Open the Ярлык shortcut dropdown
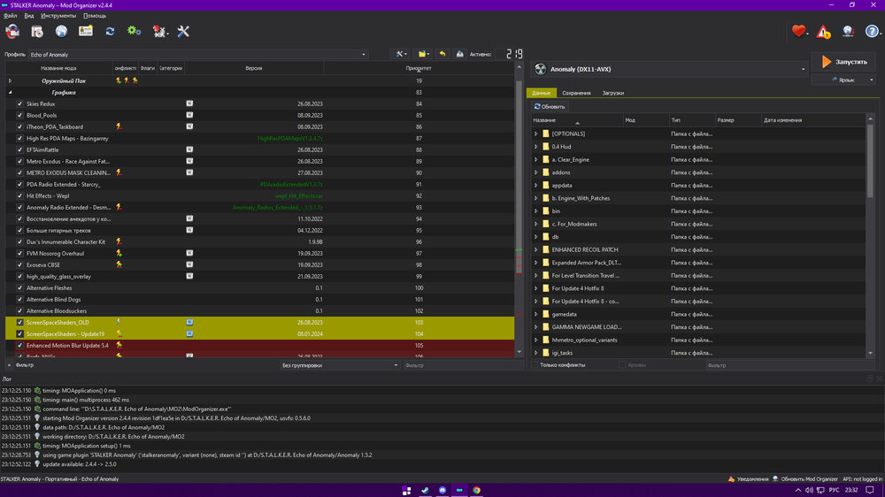This screenshot has width=885, height=497. (x=872, y=80)
